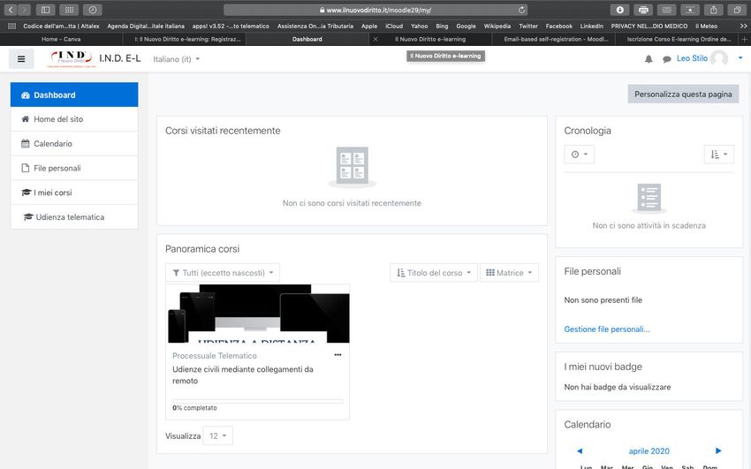Open Cronologia time filter dropdown
751x469 pixels.
pos(579,154)
